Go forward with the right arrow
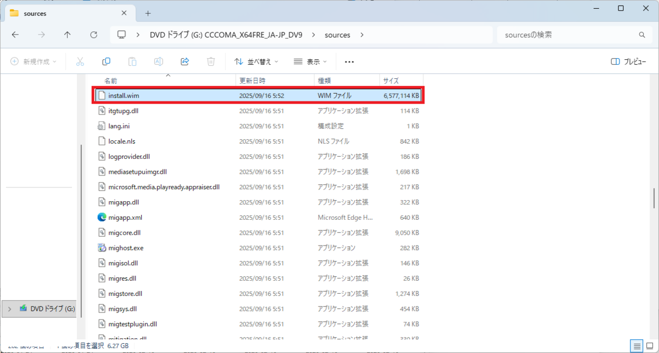This screenshot has height=353, width=659. [41, 35]
